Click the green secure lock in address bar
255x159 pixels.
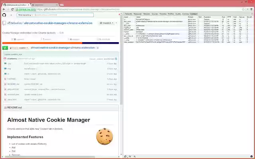17,10
